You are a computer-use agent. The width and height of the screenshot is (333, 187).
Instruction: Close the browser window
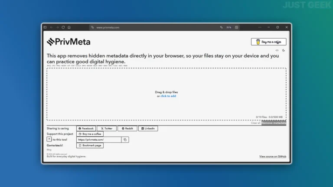point(287,27)
